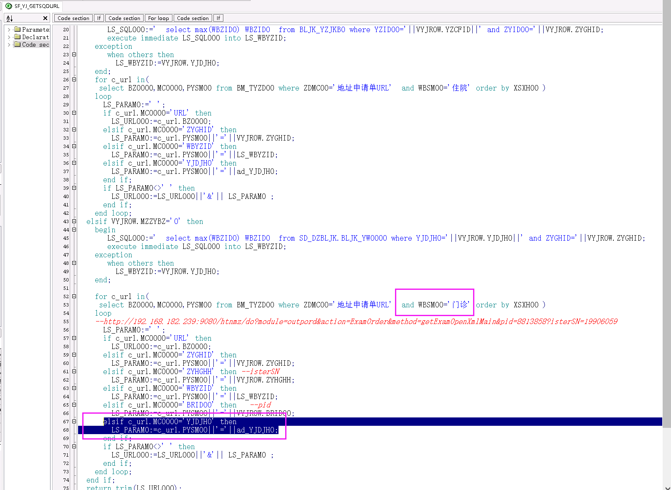
Task: Collapse the fold marker at line 23
Action: pyautogui.click(x=74, y=55)
